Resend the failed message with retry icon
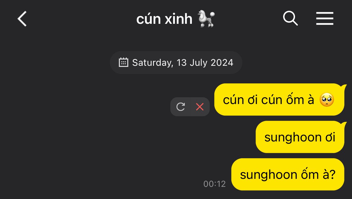The width and height of the screenshot is (352, 199). pyautogui.click(x=180, y=107)
